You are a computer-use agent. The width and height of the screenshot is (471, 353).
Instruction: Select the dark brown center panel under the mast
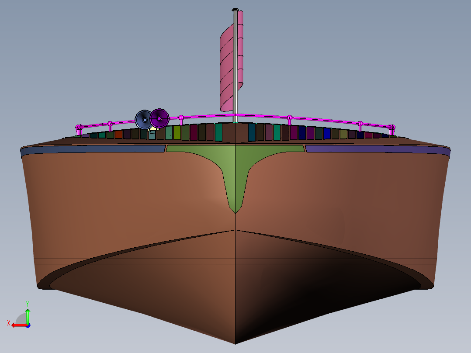[235, 133]
